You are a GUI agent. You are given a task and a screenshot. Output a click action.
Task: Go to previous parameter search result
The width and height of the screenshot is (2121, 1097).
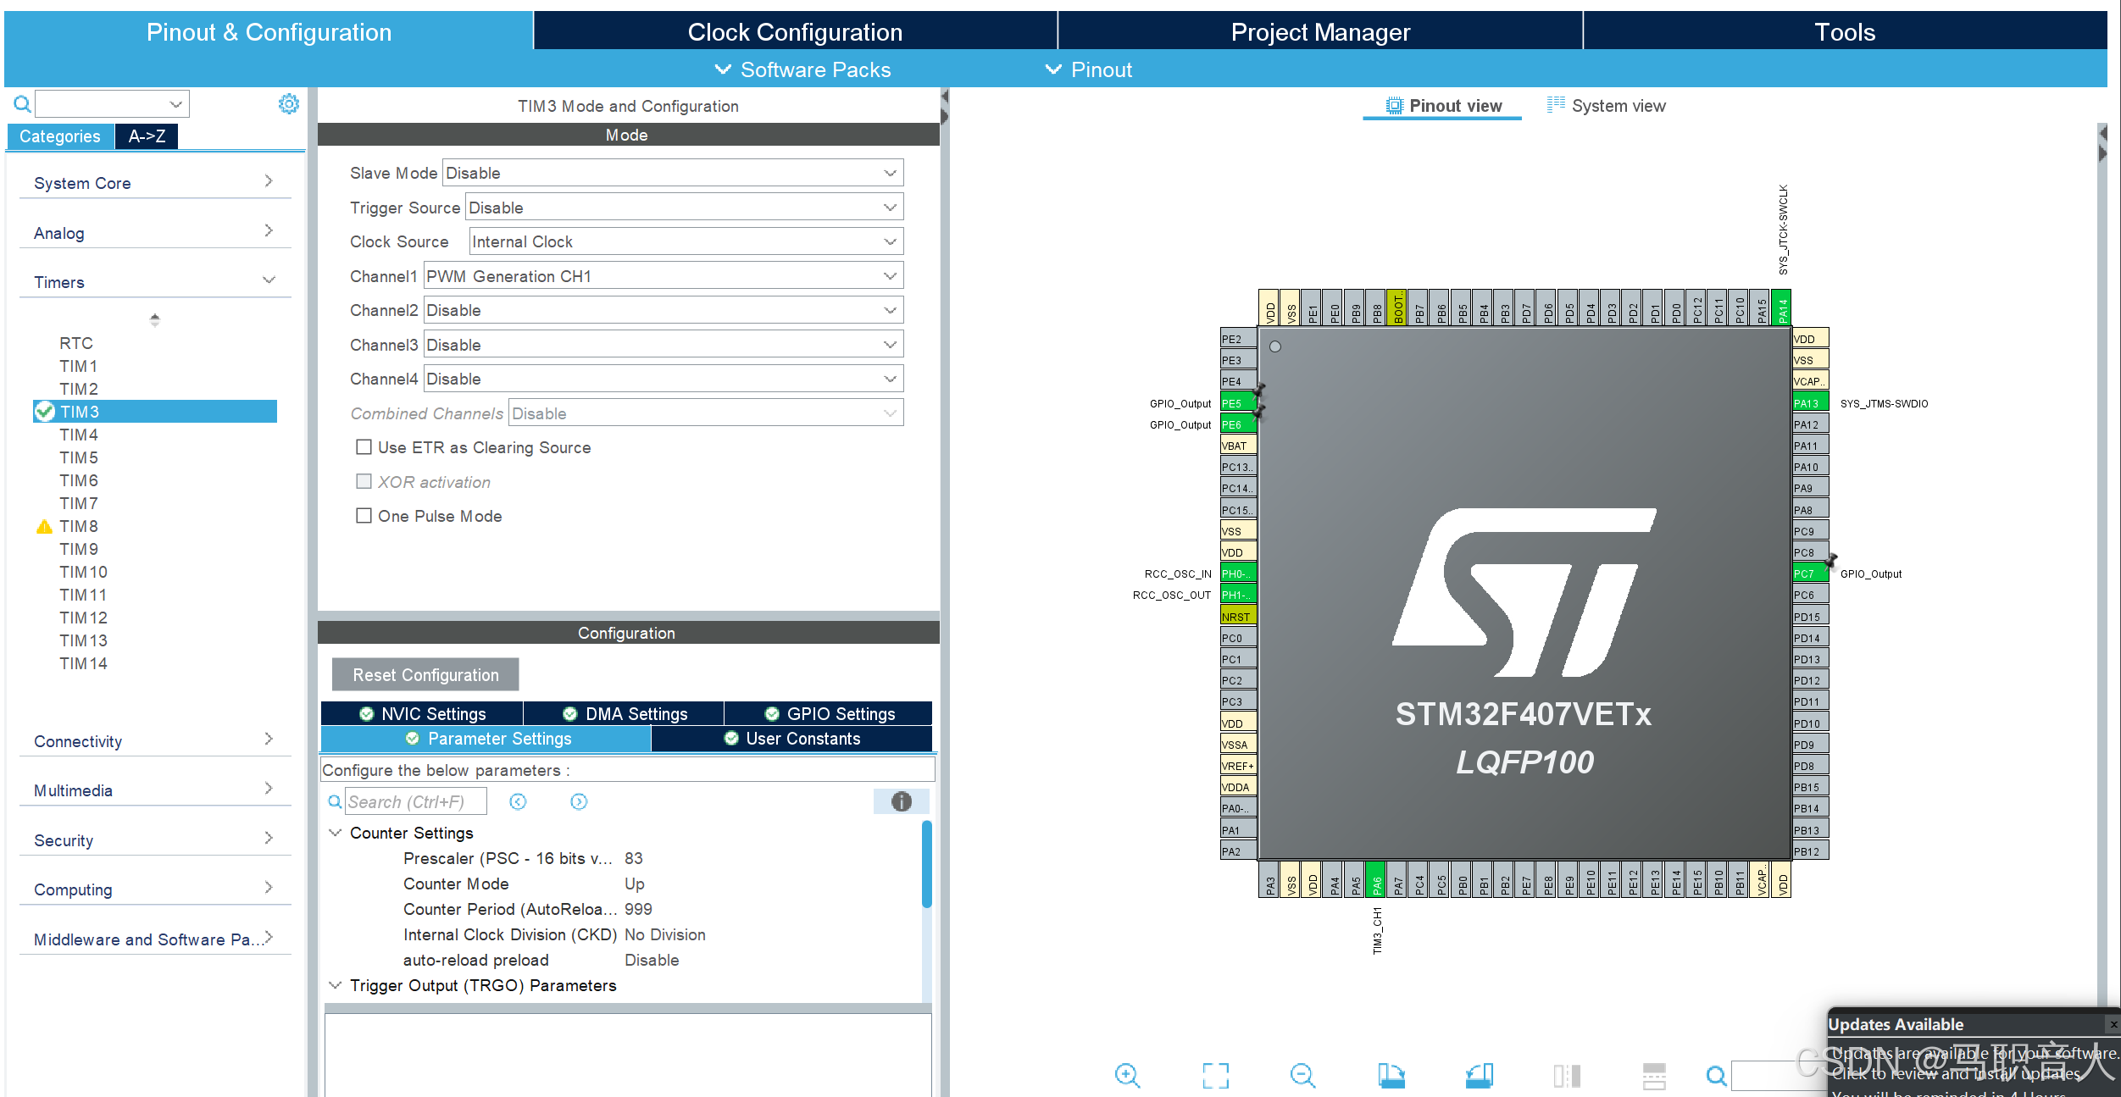(x=518, y=801)
